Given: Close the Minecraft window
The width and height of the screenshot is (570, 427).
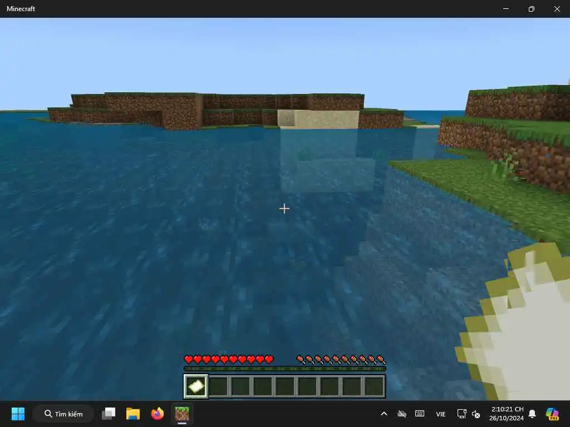Looking at the screenshot, I should 557,9.
